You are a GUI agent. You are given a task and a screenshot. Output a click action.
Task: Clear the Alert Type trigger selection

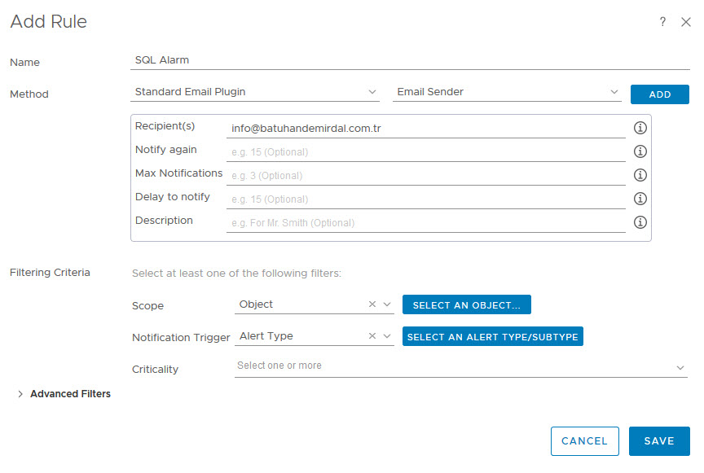pyautogui.click(x=372, y=336)
